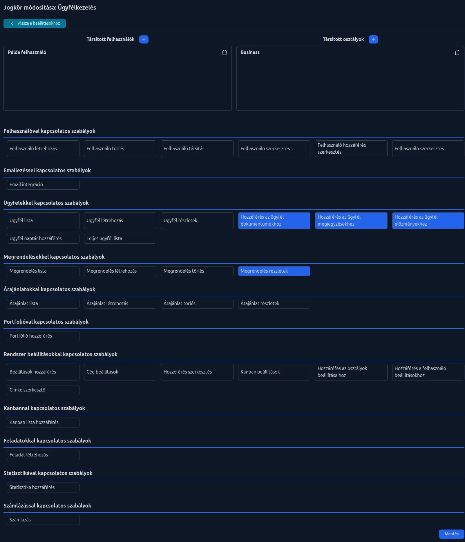Select Portfólió hozzéférés rule
This screenshot has height=542, width=465.
click(43, 336)
